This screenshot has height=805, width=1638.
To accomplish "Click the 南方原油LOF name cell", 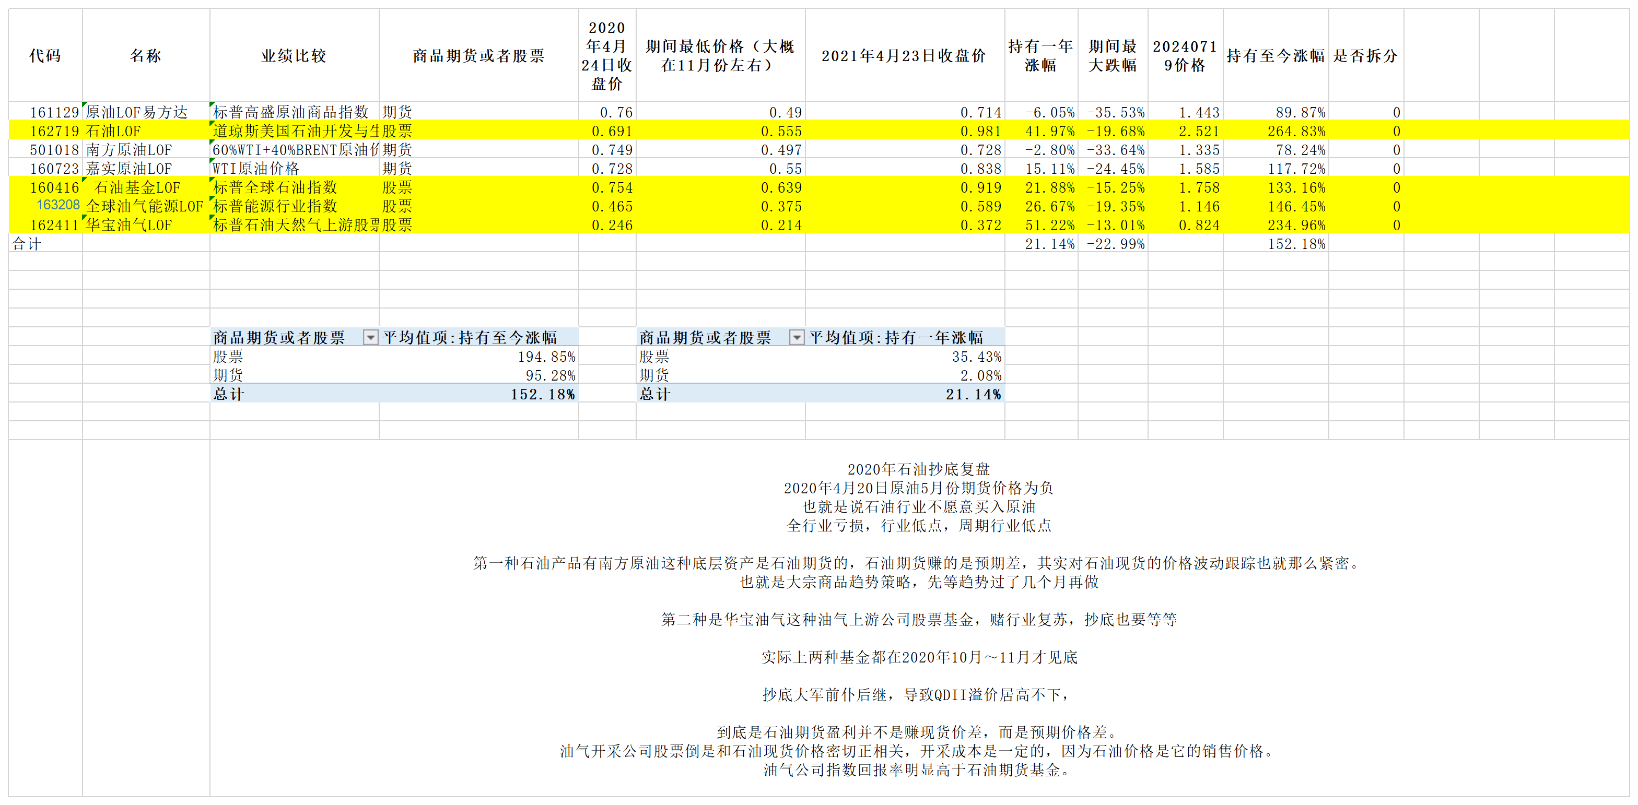I will (129, 150).
